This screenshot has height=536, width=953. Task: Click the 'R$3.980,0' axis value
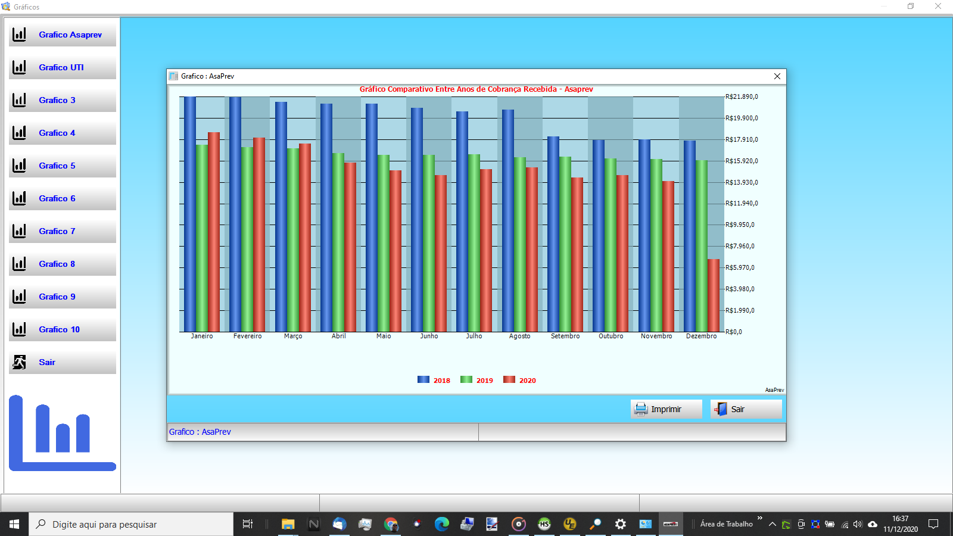740,289
